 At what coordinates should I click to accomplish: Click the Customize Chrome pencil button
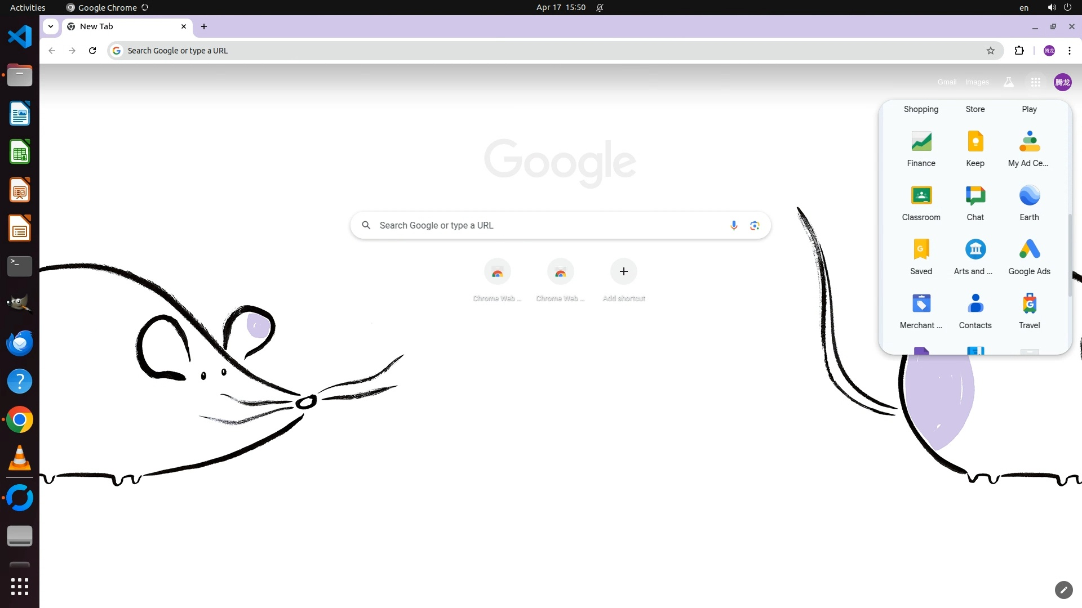point(1063,589)
